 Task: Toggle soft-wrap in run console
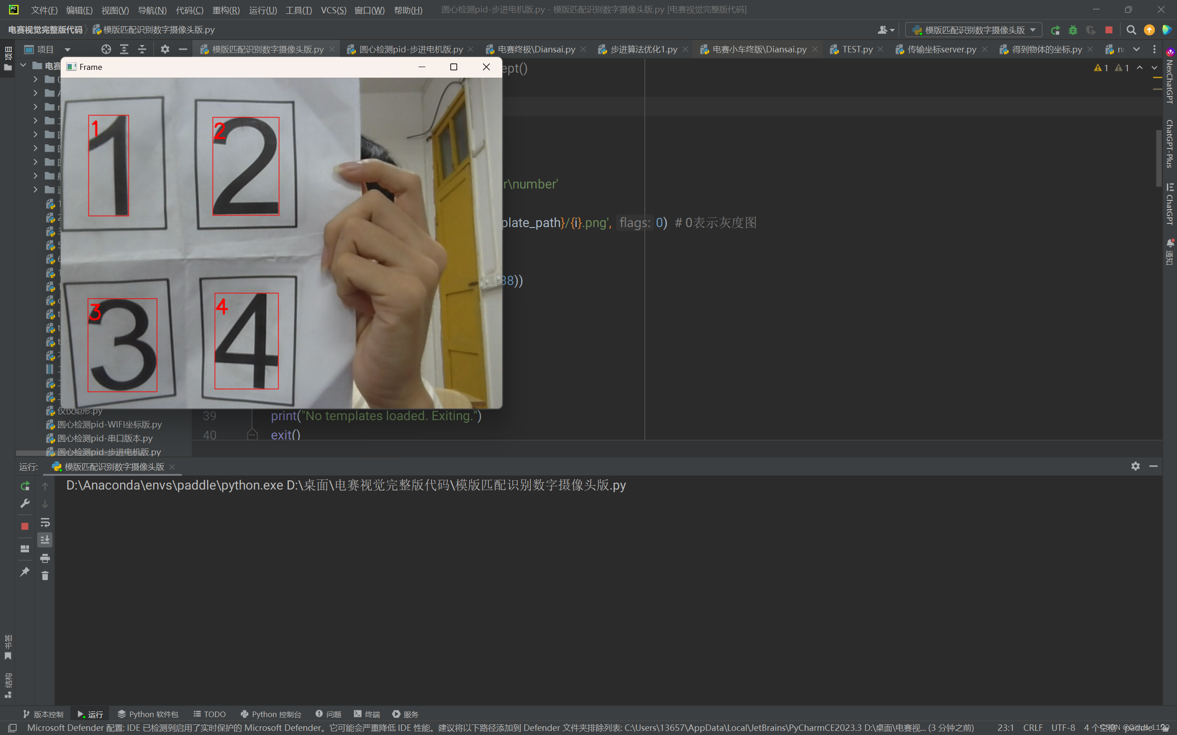coord(45,523)
